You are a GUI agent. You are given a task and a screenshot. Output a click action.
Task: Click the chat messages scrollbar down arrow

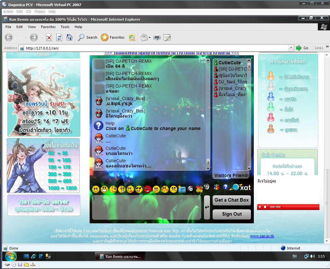[x=208, y=168]
